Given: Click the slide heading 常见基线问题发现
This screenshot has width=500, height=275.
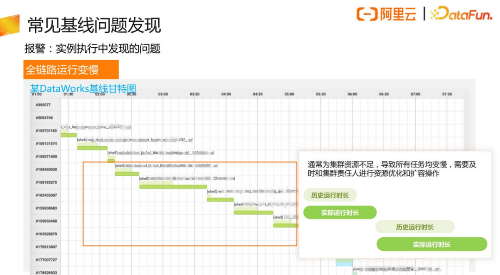Looking at the screenshot, I should 94,26.
